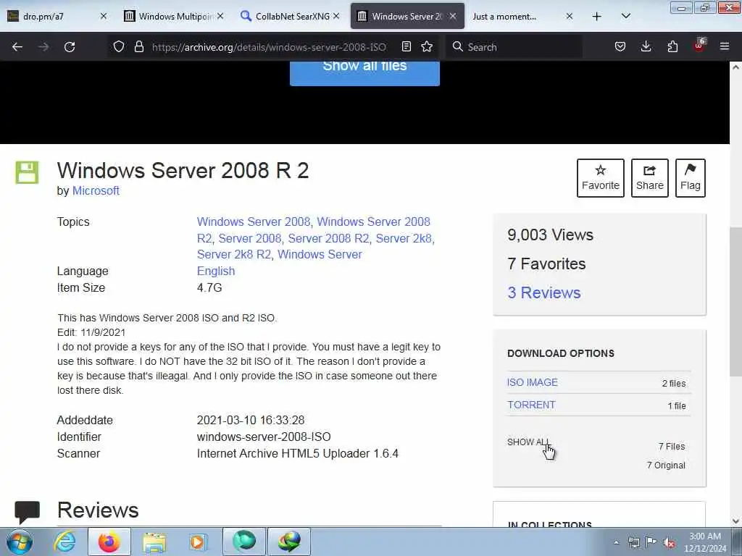Click the page vertical scrollbar thumb
The image size is (742, 556).
[735, 303]
